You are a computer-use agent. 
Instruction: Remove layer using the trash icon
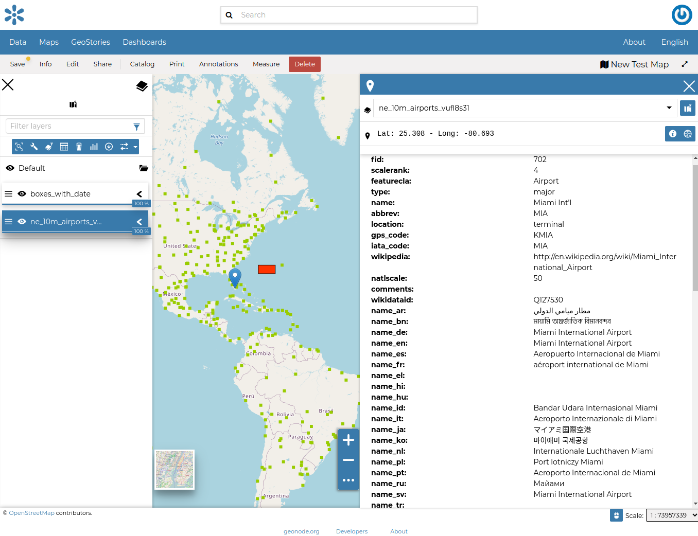tap(79, 147)
